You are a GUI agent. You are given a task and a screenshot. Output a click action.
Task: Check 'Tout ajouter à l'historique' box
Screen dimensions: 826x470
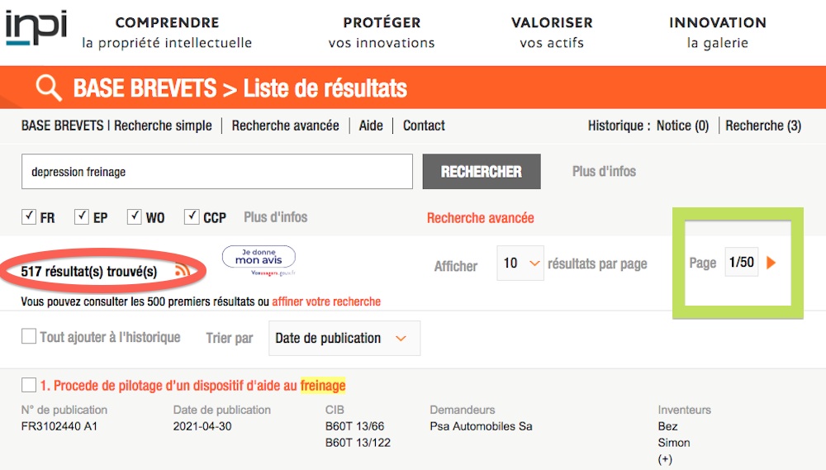tap(28, 336)
